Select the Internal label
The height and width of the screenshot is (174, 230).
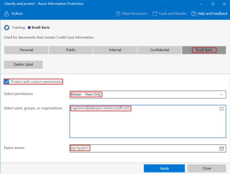click(x=115, y=50)
